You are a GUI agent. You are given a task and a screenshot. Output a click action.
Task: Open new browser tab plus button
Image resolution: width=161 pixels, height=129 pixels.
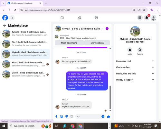coord(46,3)
